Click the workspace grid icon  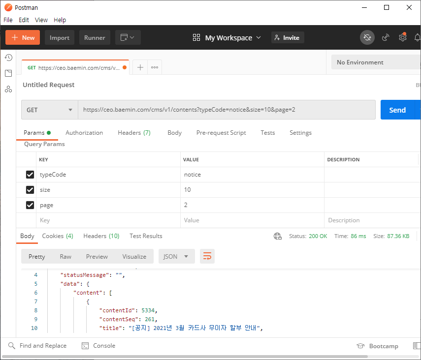196,37
